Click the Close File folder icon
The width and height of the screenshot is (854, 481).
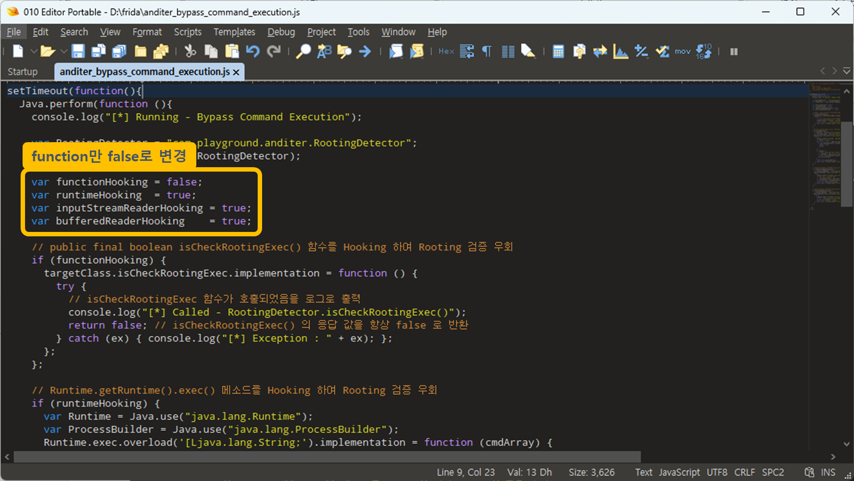point(141,51)
